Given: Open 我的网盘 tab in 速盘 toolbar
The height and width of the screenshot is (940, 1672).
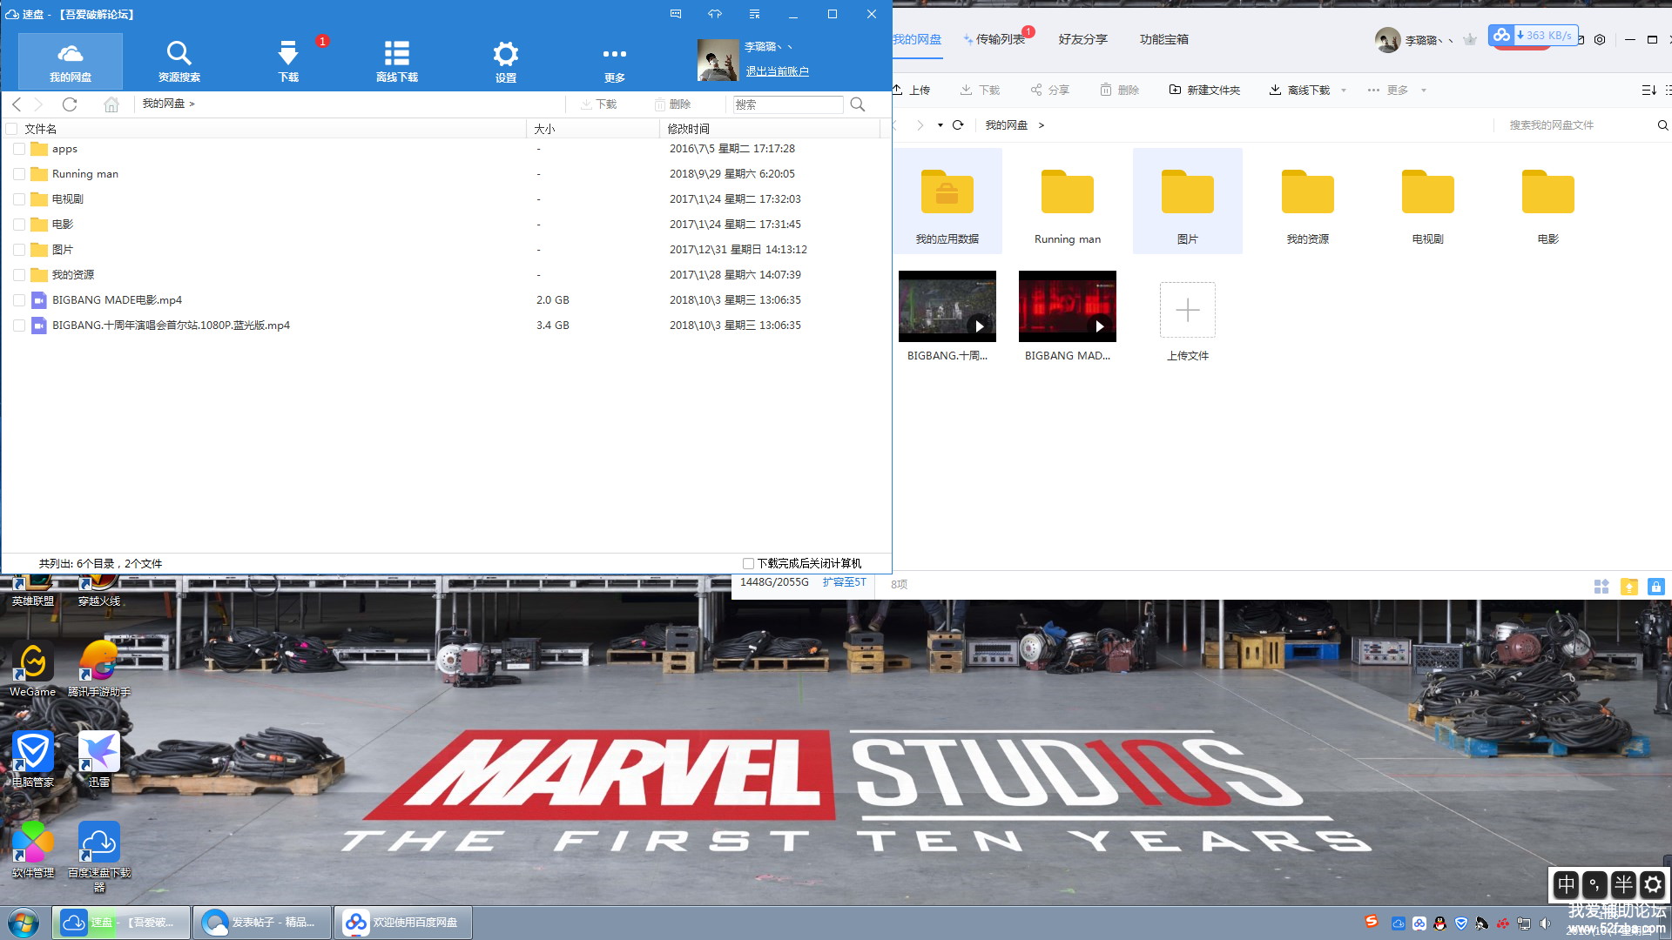Looking at the screenshot, I should point(71,62).
